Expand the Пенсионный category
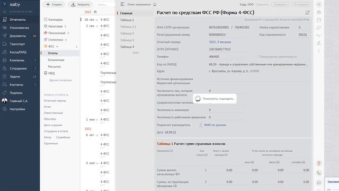This screenshot has width=339, height=191. pos(68,33)
